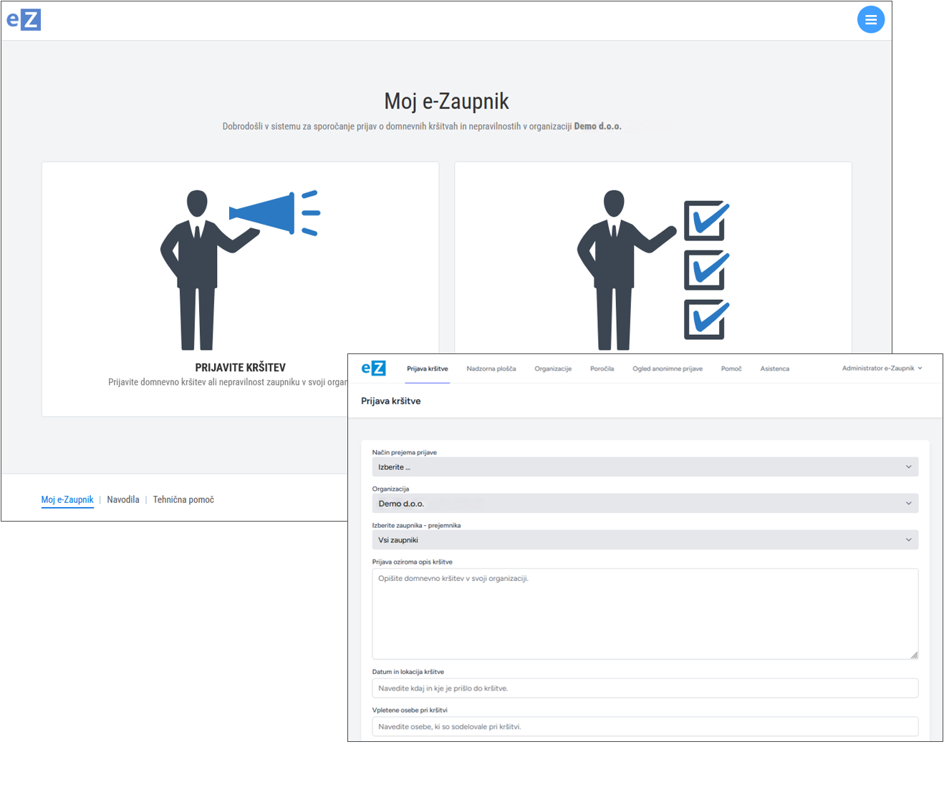The height and width of the screenshot is (787, 944).
Task: Open the Vsi zaupniki recipient dropdown
Action: pos(645,540)
